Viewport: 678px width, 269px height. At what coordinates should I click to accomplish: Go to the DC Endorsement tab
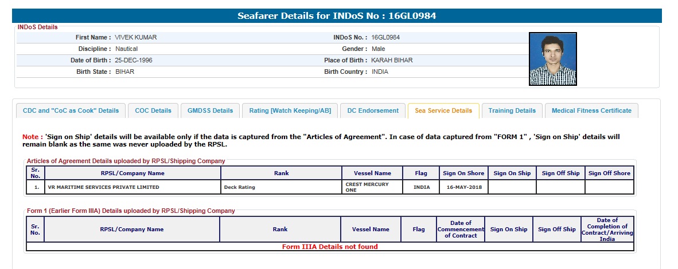click(x=373, y=110)
